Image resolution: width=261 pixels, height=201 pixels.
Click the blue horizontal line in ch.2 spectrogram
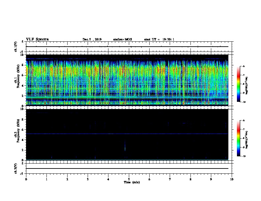(x=127, y=134)
